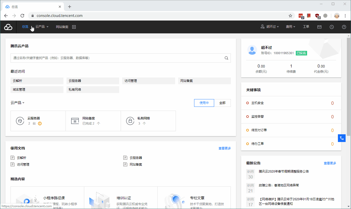Click the Tencent Cloud logo icon

pyautogui.click(x=8, y=27)
